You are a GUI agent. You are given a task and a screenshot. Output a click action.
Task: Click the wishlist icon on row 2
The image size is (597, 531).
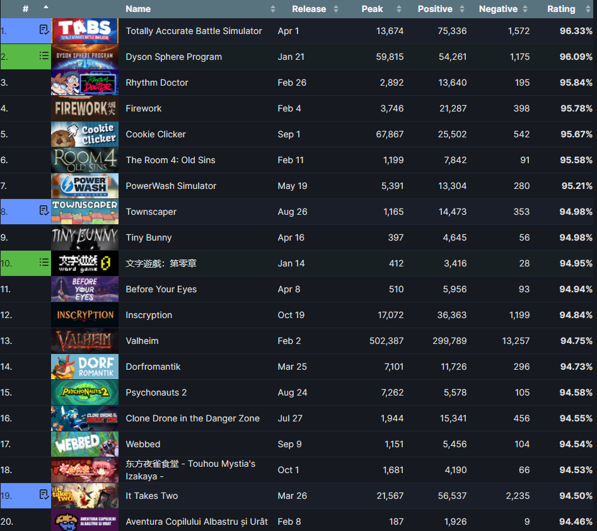[x=44, y=56]
